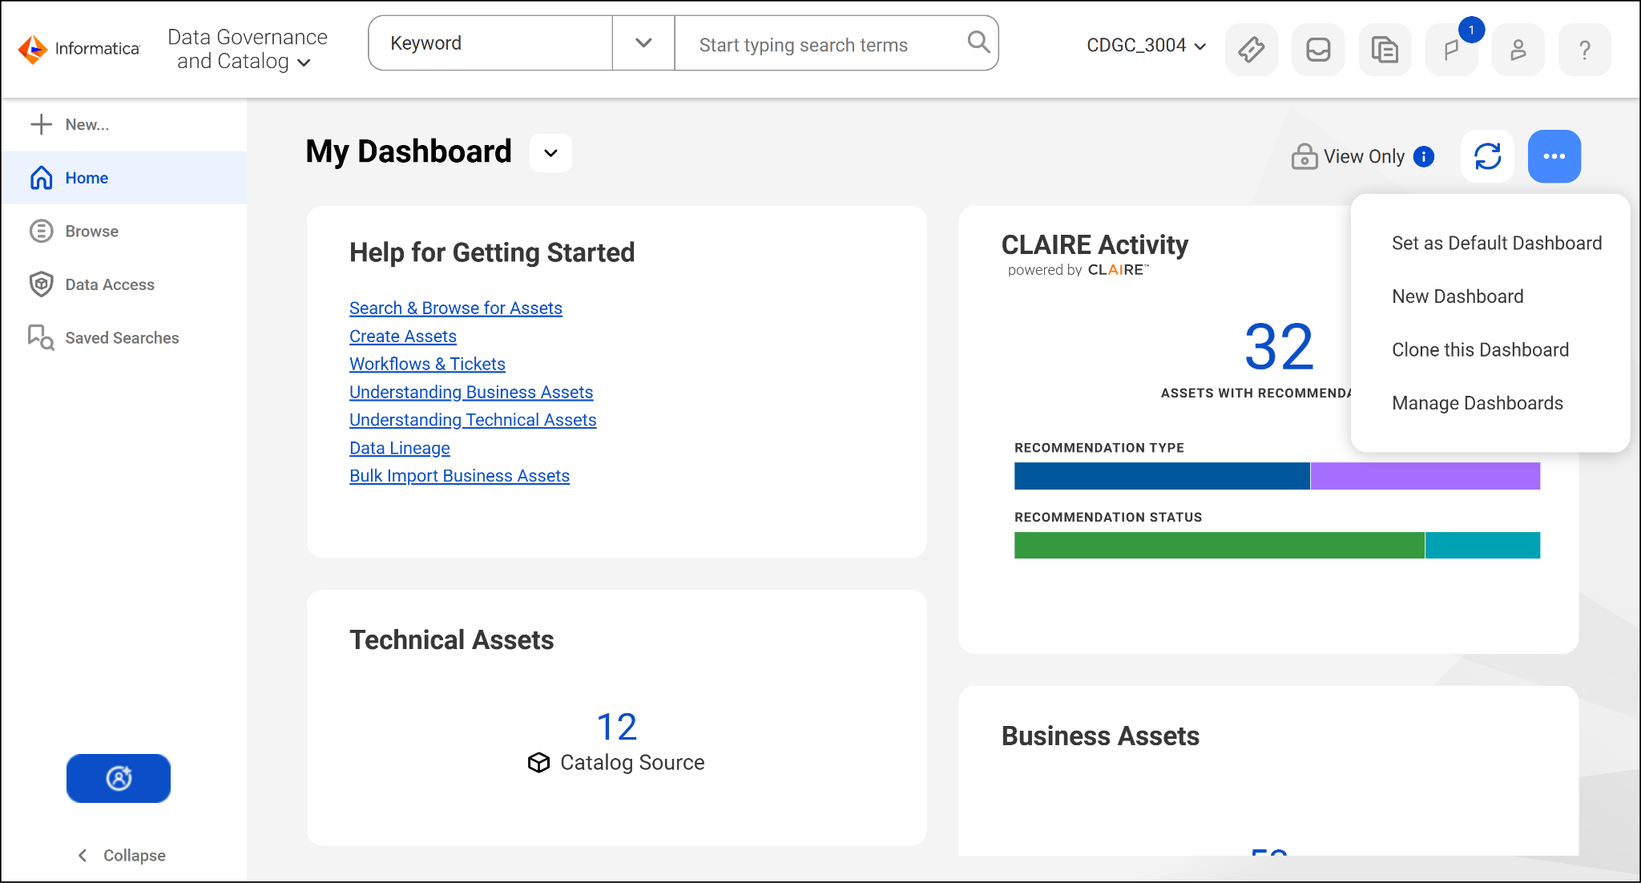Open Browse in sidebar
Viewport: 1641px width, 883px height.
pos(124,232)
